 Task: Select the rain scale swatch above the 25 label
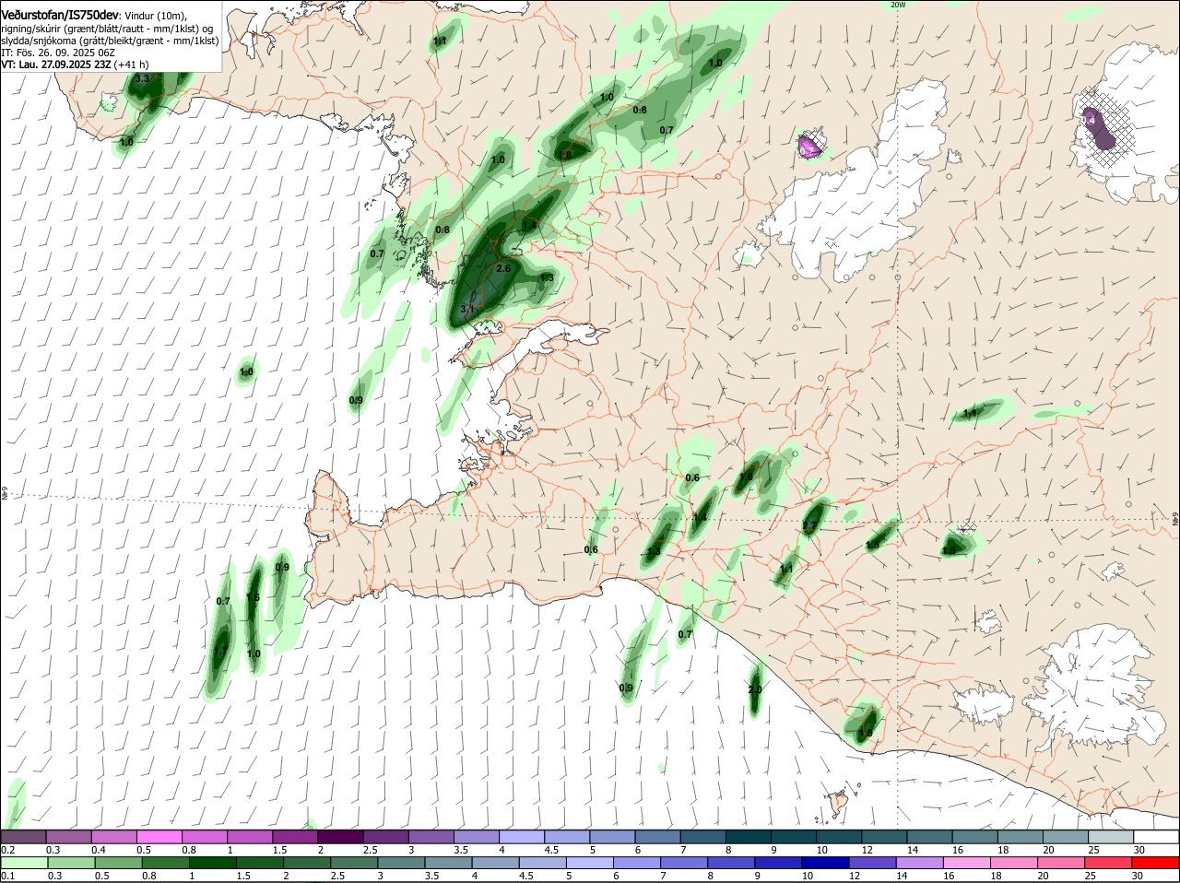(x=1109, y=864)
